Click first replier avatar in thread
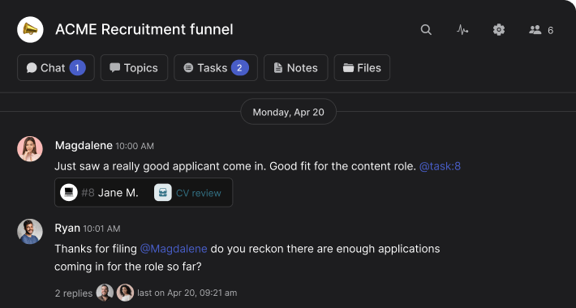 tap(105, 293)
